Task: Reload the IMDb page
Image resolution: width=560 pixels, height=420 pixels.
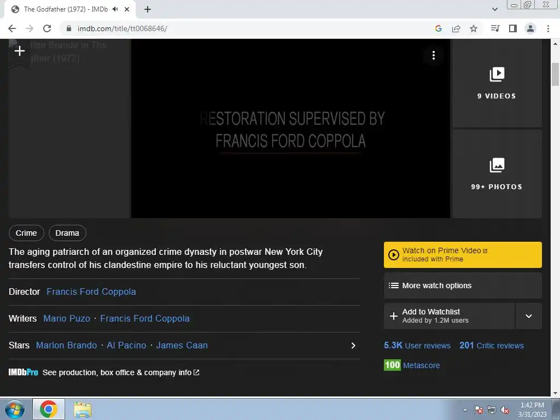Action: tap(47, 28)
